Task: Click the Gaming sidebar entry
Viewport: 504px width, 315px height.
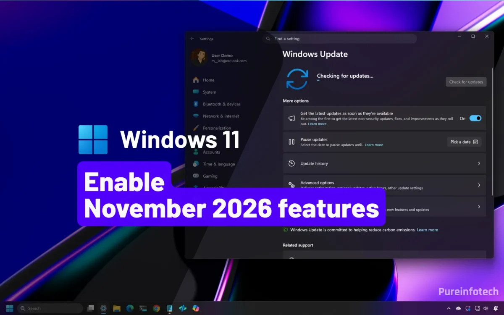Action: coord(210,176)
